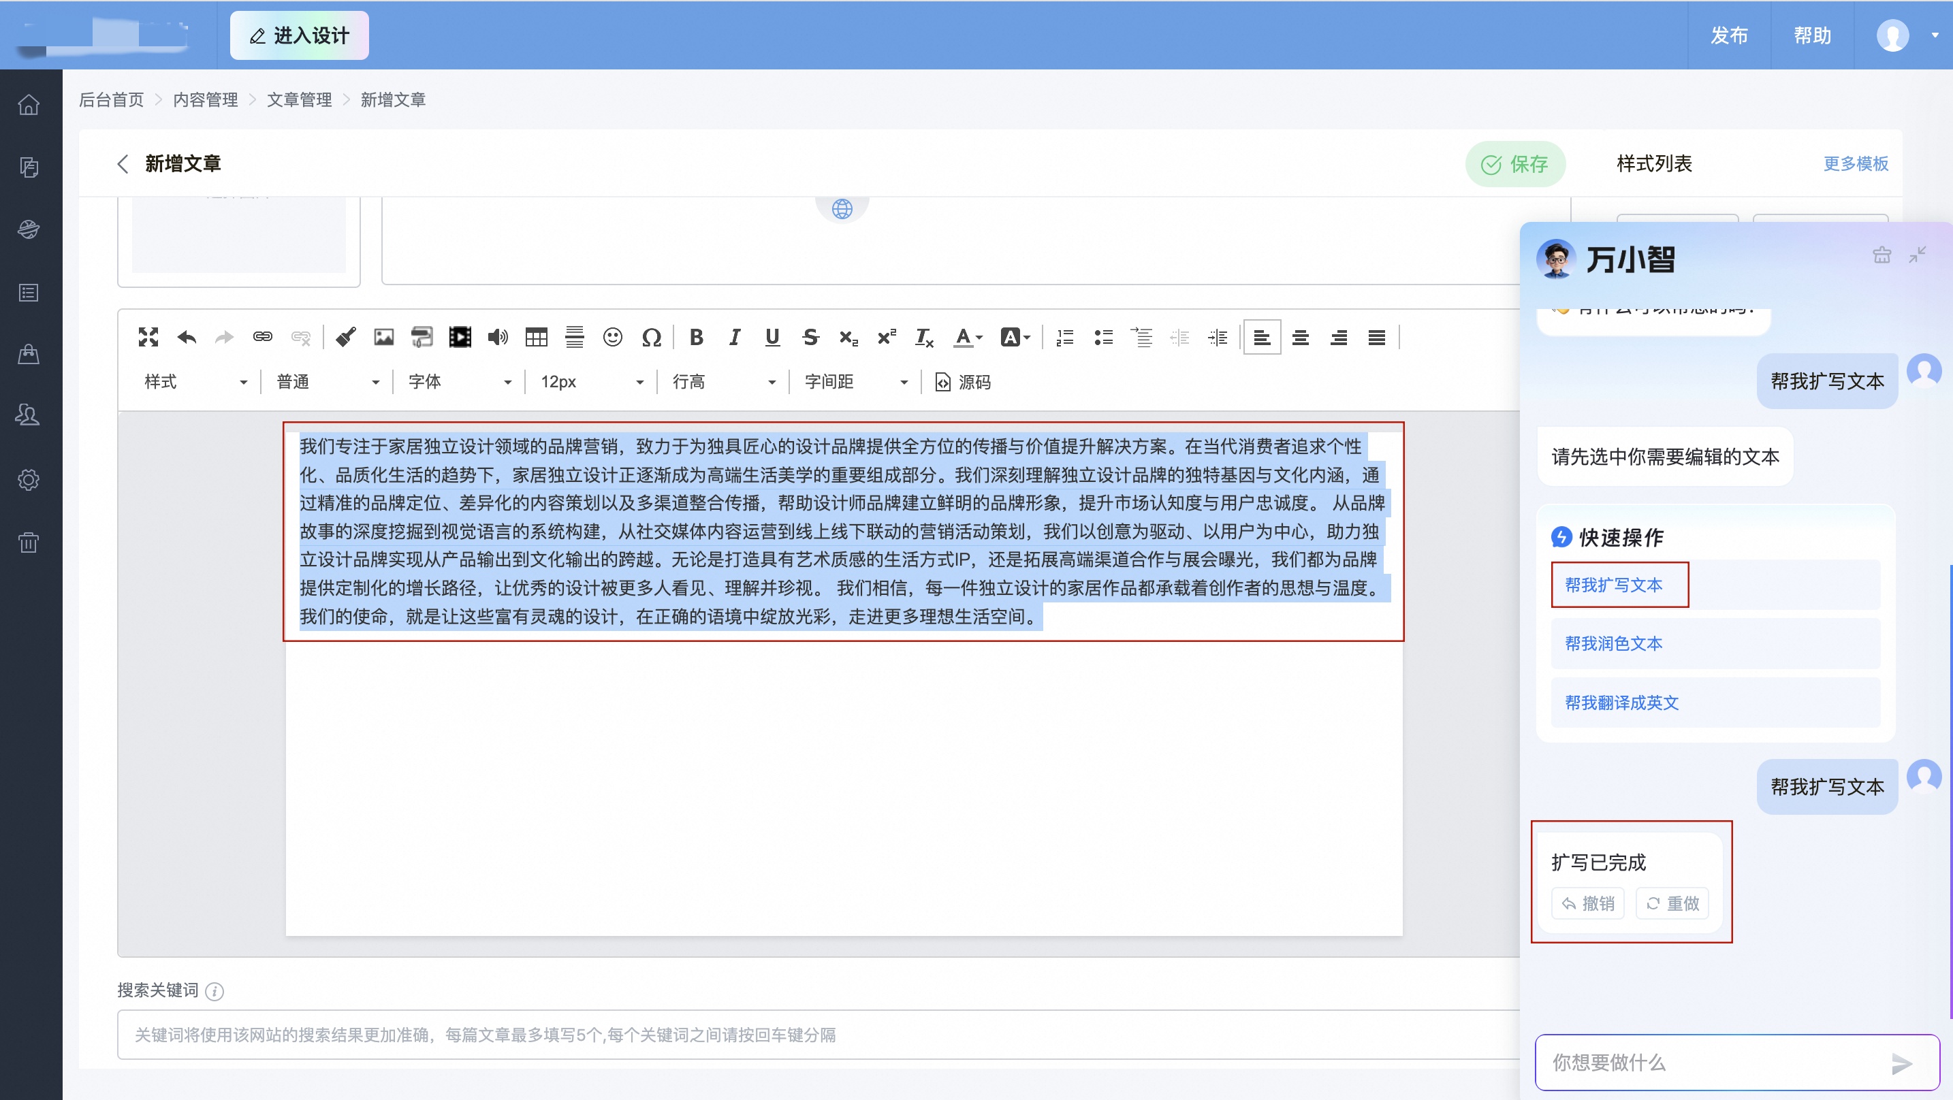Insert a table using the table icon
The height and width of the screenshot is (1100, 1953).
click(536, 338)
